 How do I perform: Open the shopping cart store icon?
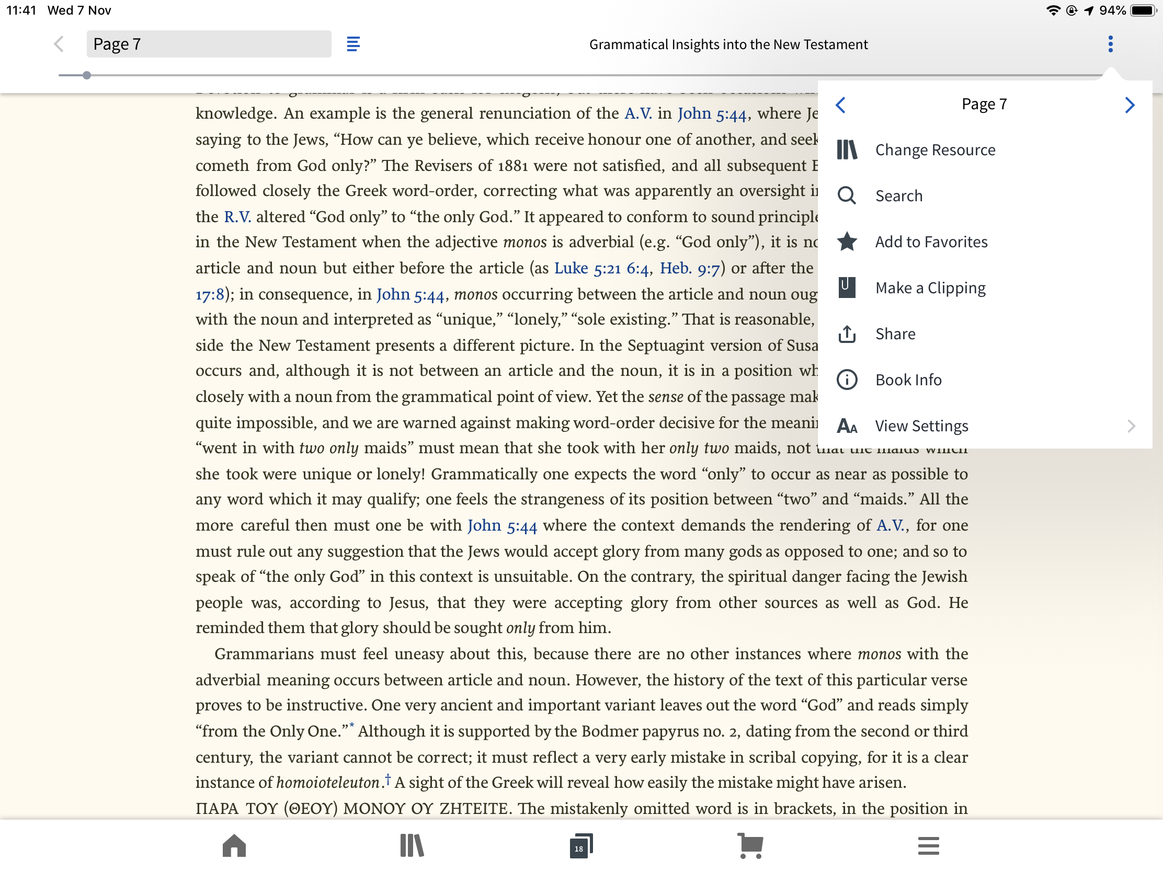[x=750, y=845]
